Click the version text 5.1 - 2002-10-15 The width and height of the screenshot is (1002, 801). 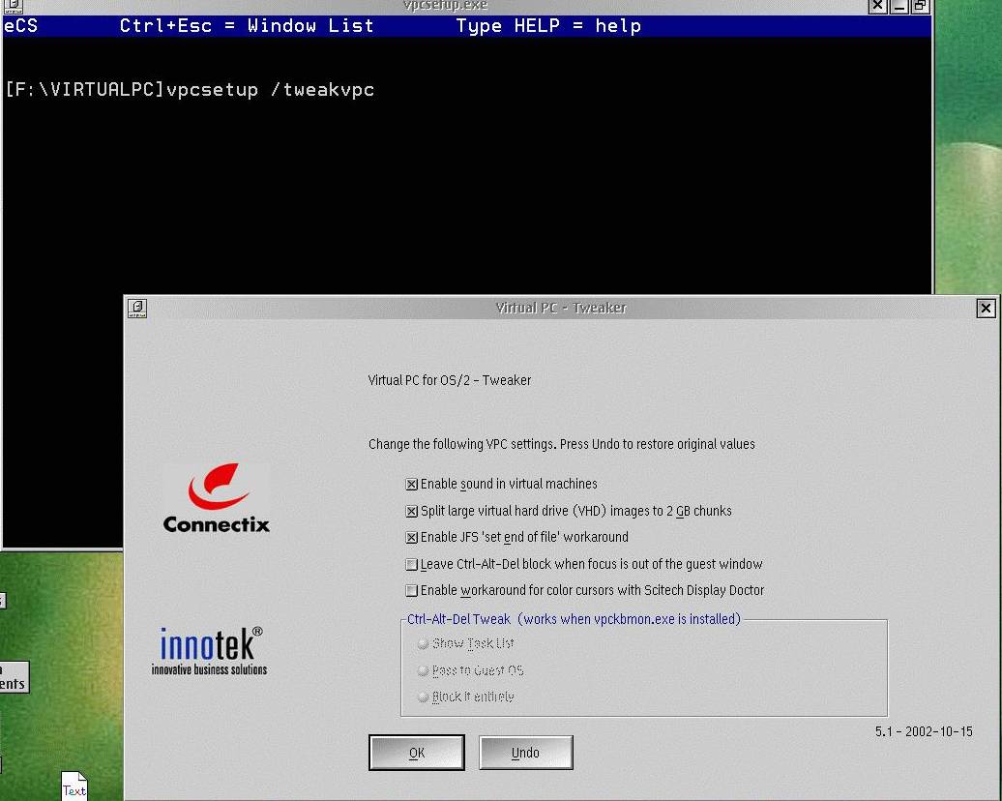[924, 731]
